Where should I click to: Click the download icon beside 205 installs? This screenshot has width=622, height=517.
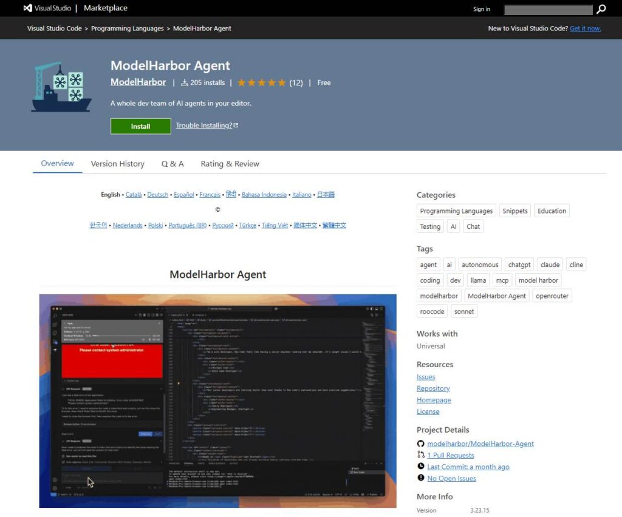(x=185, y=83)
